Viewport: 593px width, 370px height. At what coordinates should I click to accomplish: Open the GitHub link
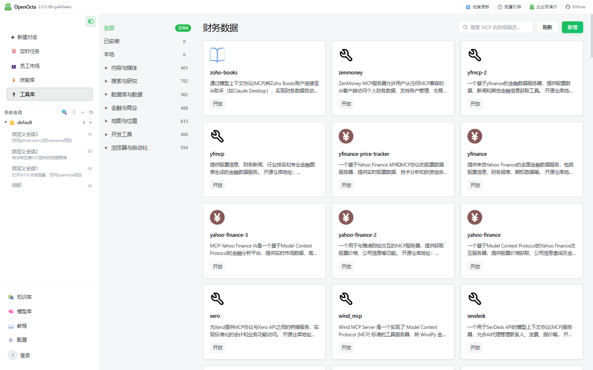click(x=575, y=7)
